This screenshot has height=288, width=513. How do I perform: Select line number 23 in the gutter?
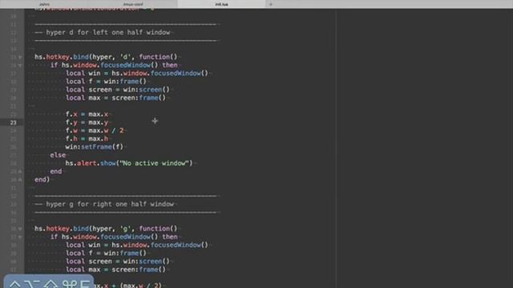click(x=13, y=122)
